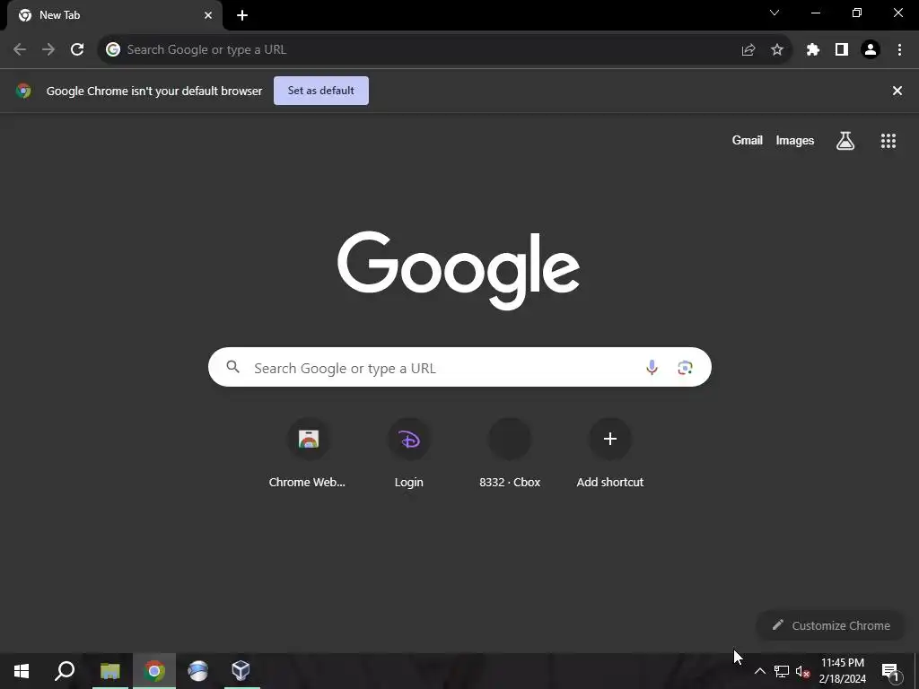Click the Google search box

pos(459,367)
